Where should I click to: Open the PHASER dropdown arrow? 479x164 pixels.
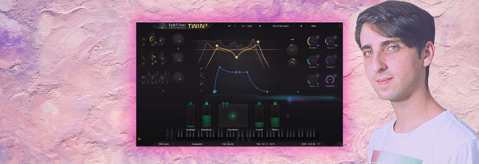(335, 67)
